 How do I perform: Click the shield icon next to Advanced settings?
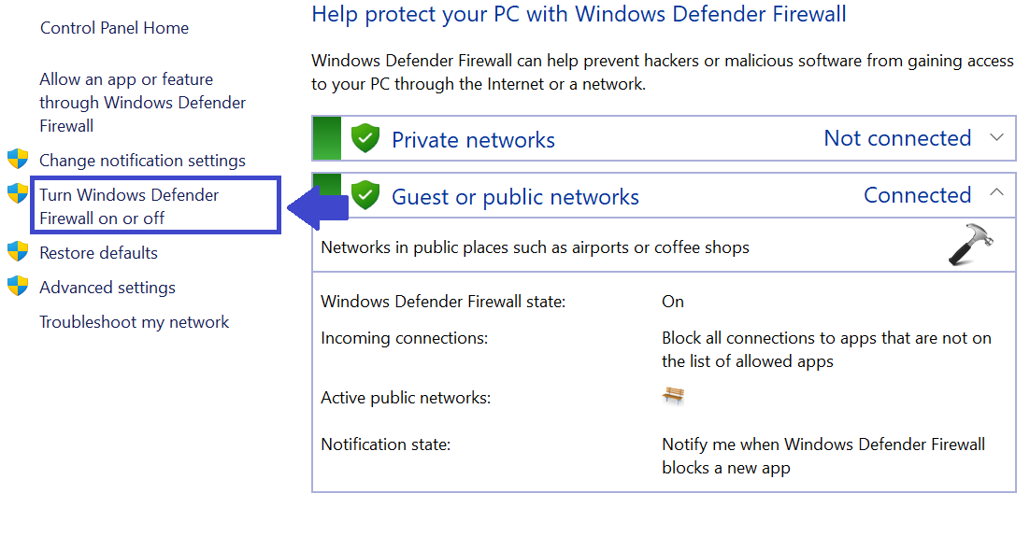coord(18,286)
